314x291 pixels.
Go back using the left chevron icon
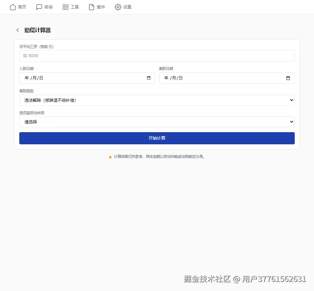(18, 30)
